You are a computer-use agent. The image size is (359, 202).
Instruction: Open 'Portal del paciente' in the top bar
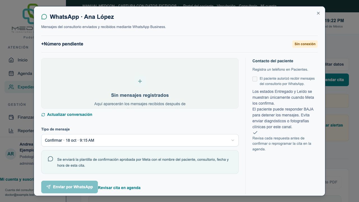(198, 6)
